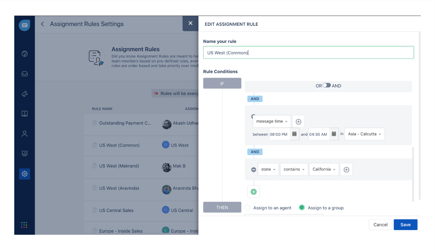
Task: Close the edit rule panel with X
Action: coord(190,23)
